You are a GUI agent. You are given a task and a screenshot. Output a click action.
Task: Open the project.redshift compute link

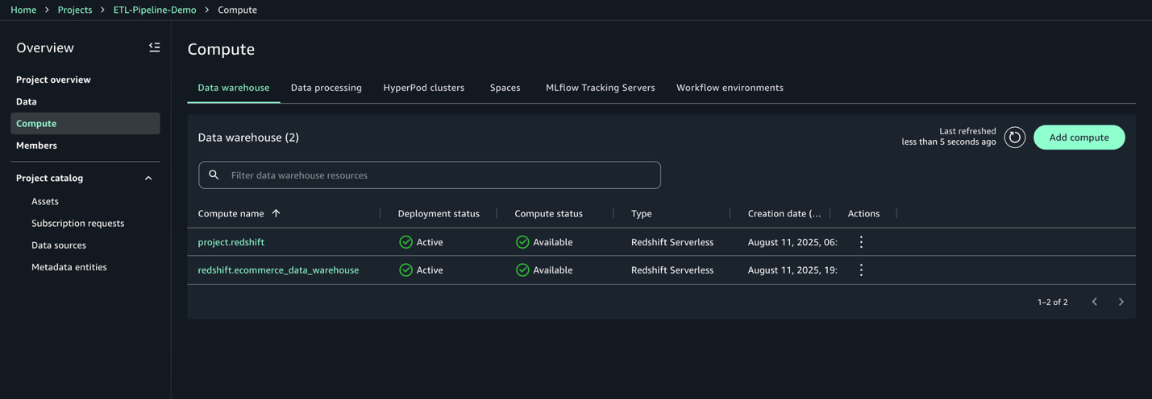[x=231, y=242]
